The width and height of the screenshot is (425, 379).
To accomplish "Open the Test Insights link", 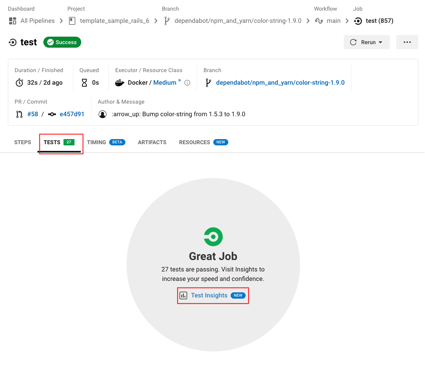I will coord(209,295).
